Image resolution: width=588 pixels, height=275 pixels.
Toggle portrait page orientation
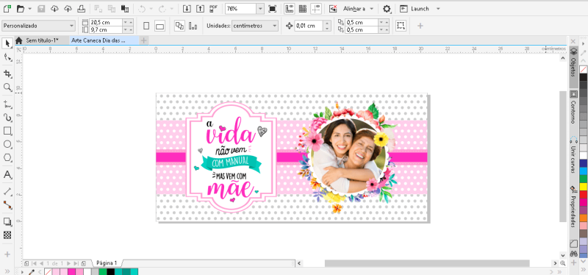(x=146, y=26)
